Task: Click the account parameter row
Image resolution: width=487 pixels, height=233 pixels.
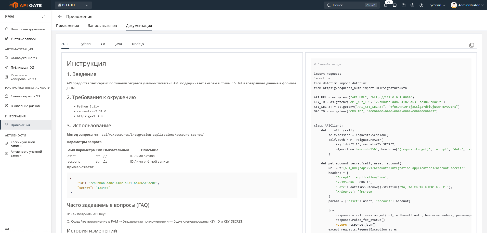Action: tap(118, 162)
